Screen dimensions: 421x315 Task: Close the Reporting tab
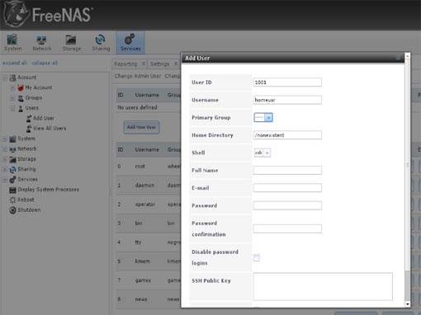coord(144,63)
